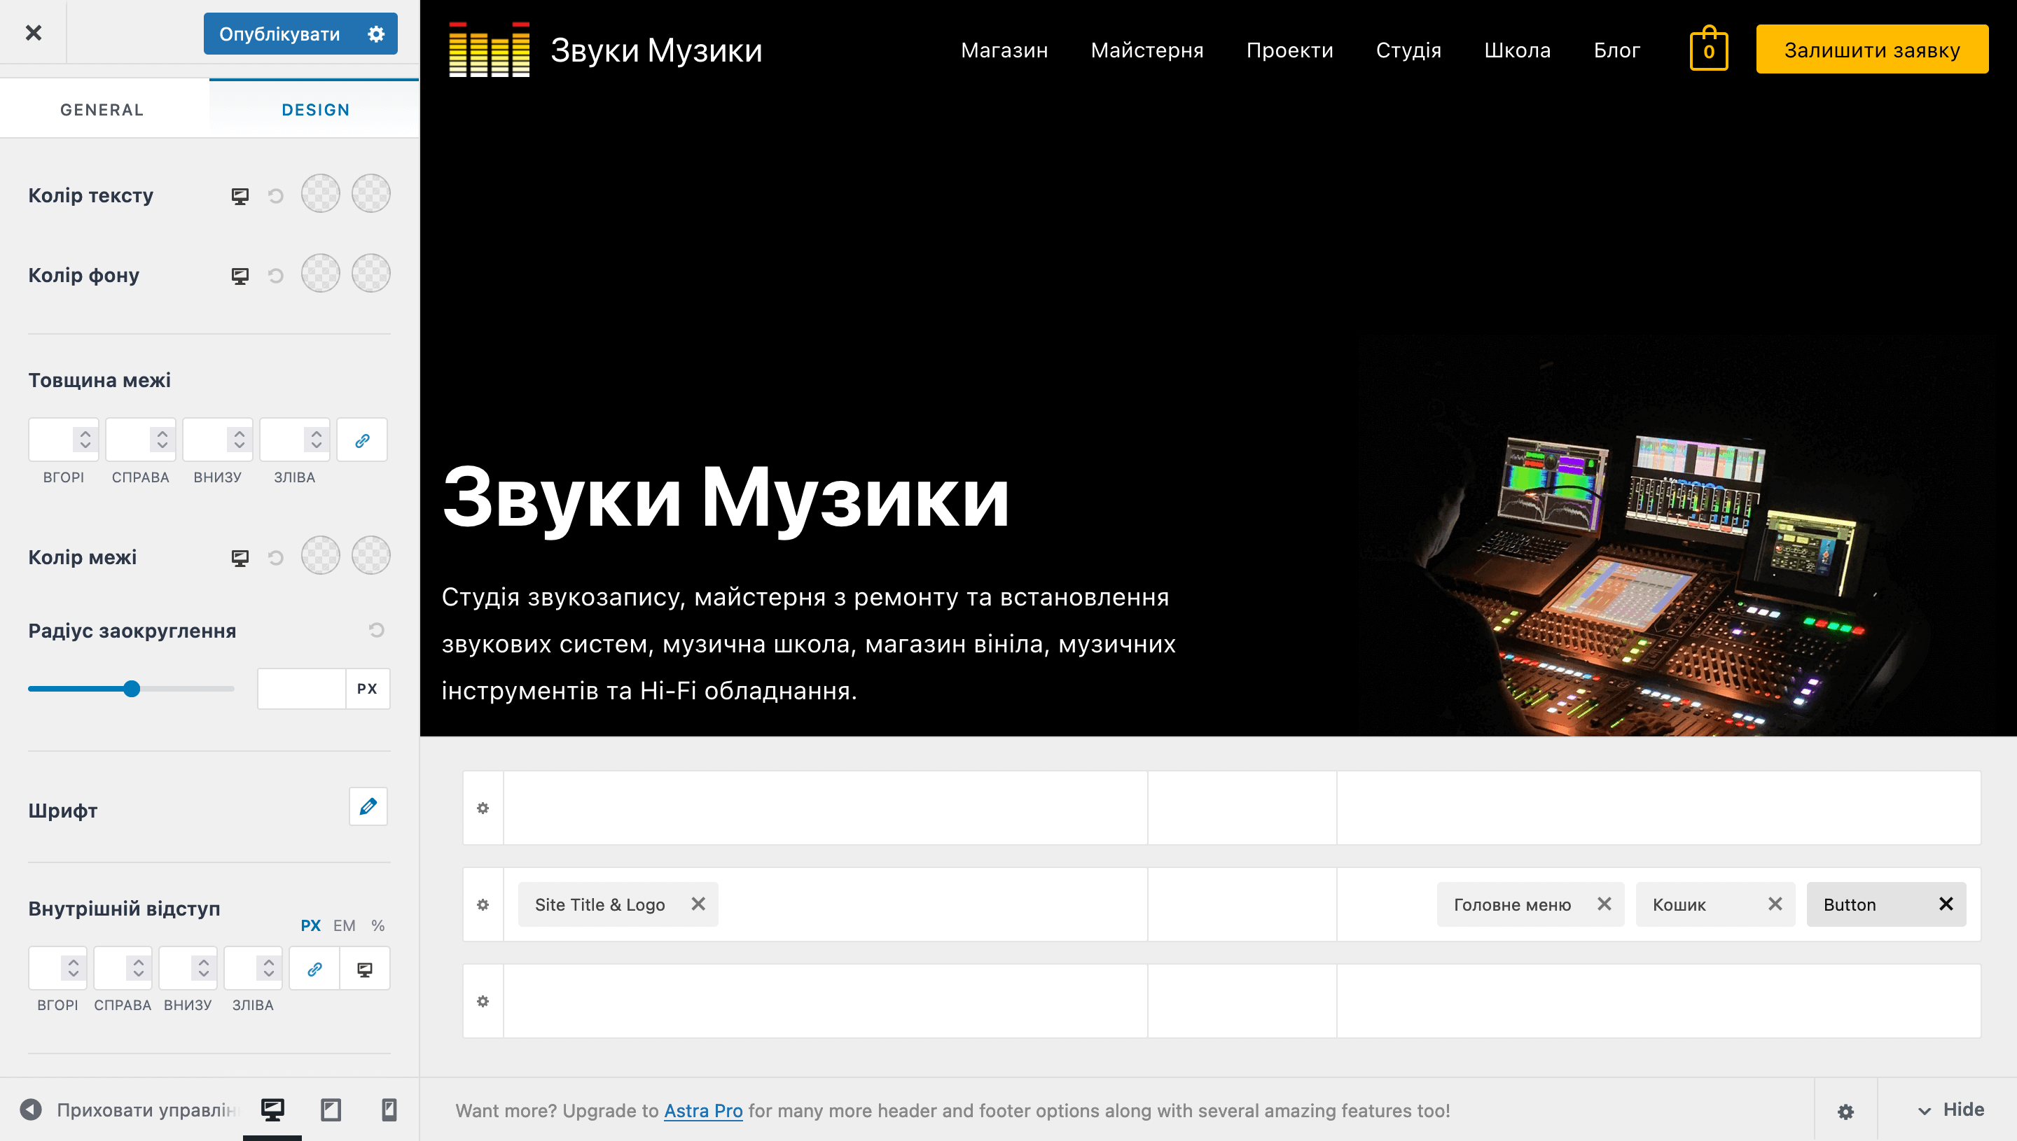The height and width of the screenshot is (1141, 2017).
Task: Open the Блог menu item
Action: click(x=1616, y=50)
